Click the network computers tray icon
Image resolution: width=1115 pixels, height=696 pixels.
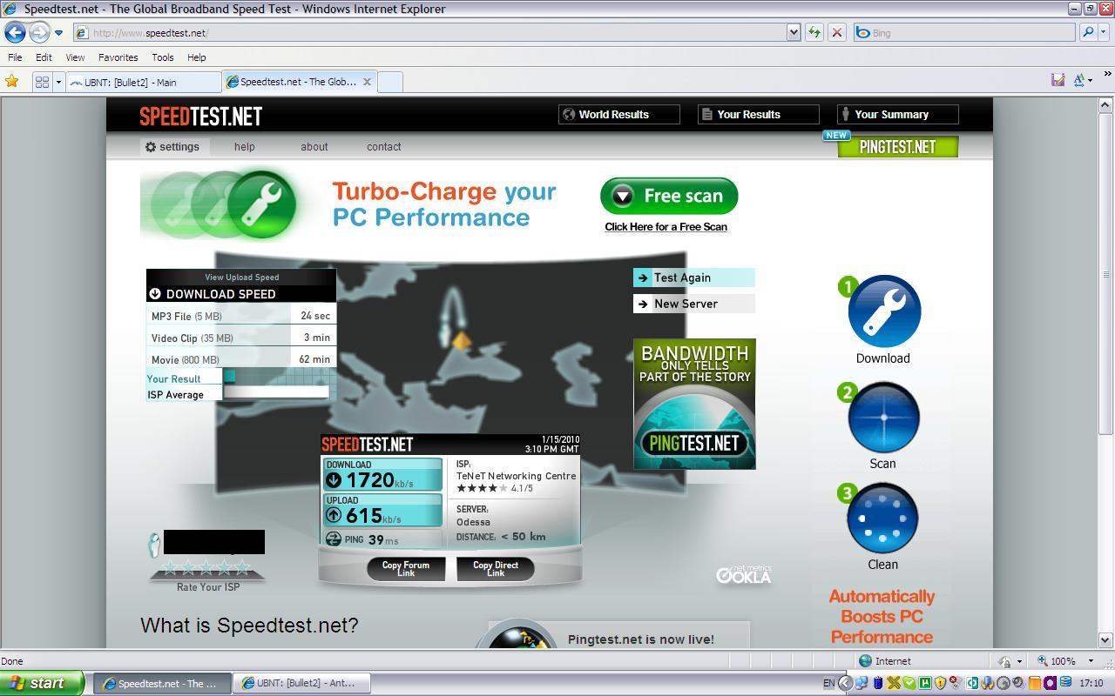[862, 683]
